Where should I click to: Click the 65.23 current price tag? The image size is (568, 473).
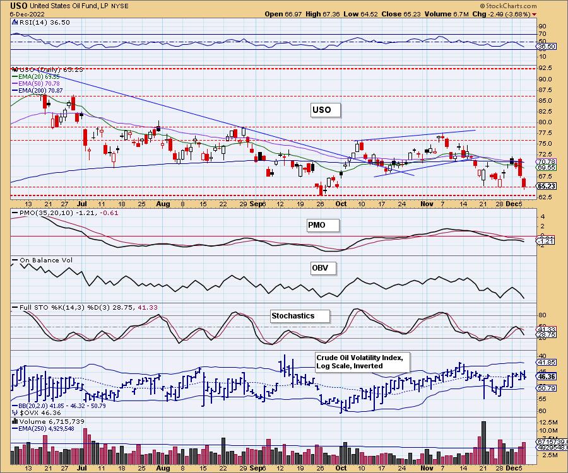coord(547,187)
